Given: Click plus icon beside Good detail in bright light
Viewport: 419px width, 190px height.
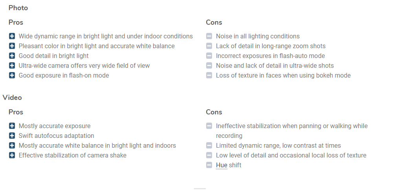Looking at the screenshot, I should click(12, 56).
